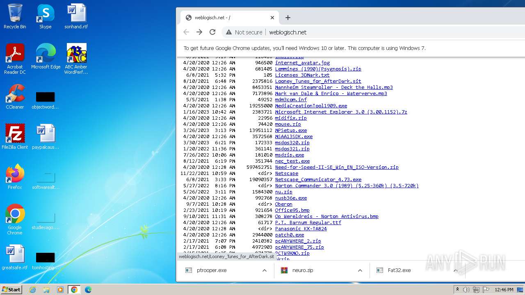The height and width of the screenshot is (295, 525).
Task: Show hidden system tray icons
Action: (457, 290)
